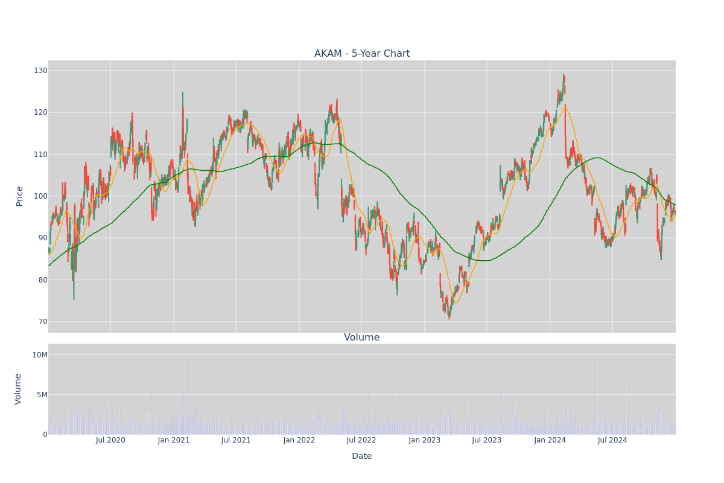The image size is (724, 483).
Task: Click the 5M volume tick label
Action: [42, 395]
